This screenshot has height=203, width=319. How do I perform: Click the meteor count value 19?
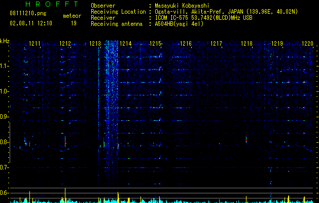point(74,23)
